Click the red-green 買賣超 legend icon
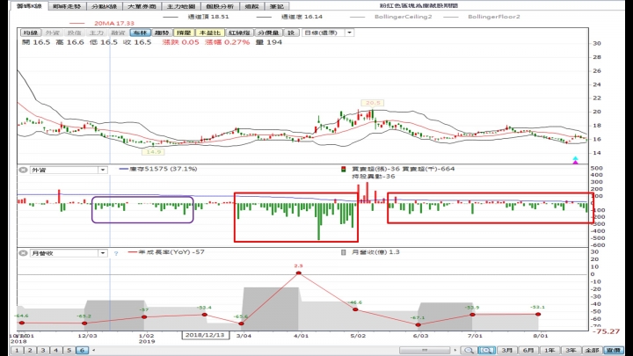This screenshot has height=356, width=633. 343,169
